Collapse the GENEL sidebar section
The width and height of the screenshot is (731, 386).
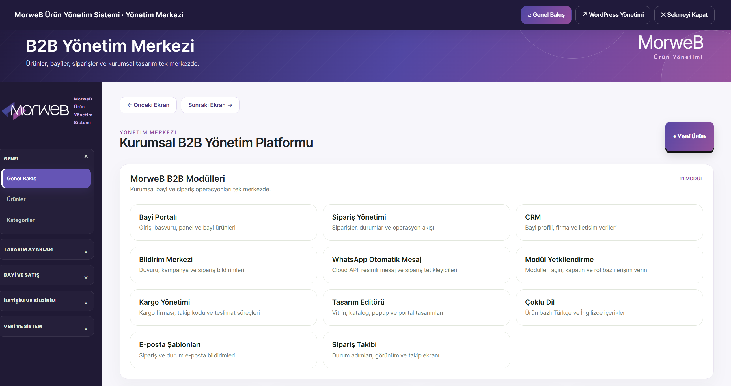click(46, 158)
